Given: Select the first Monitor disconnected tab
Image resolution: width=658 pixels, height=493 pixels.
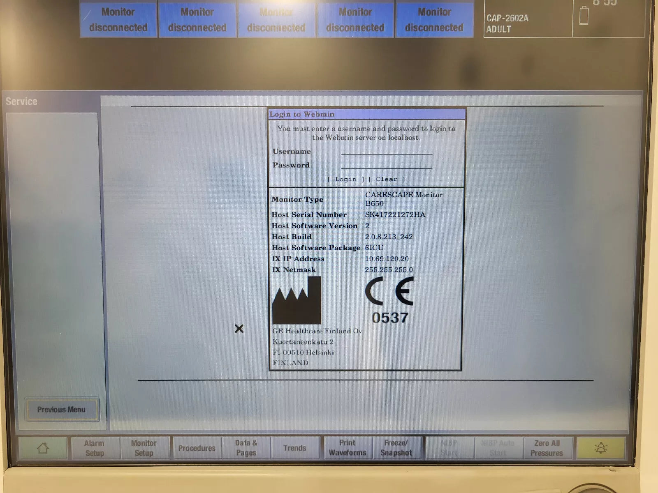Looking at the screenshot, I should (118, 20).
